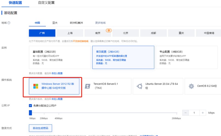Click the plus button to increase bandwidth

click(203, 113)
